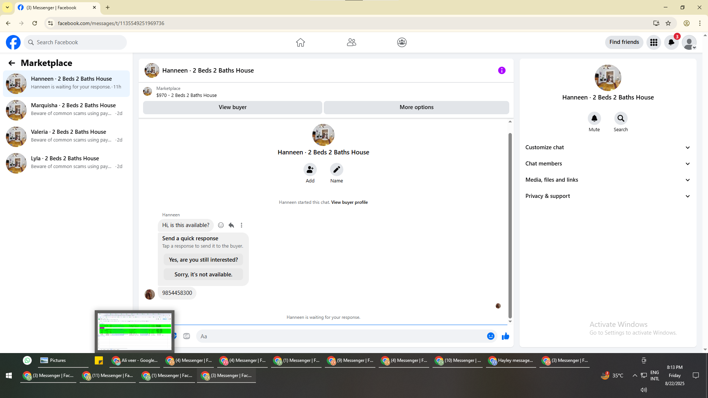The height and width of the screenshot is (398, 708).
Task: Click the message input field
Action: pyautogui.click(x=339, y=336)
